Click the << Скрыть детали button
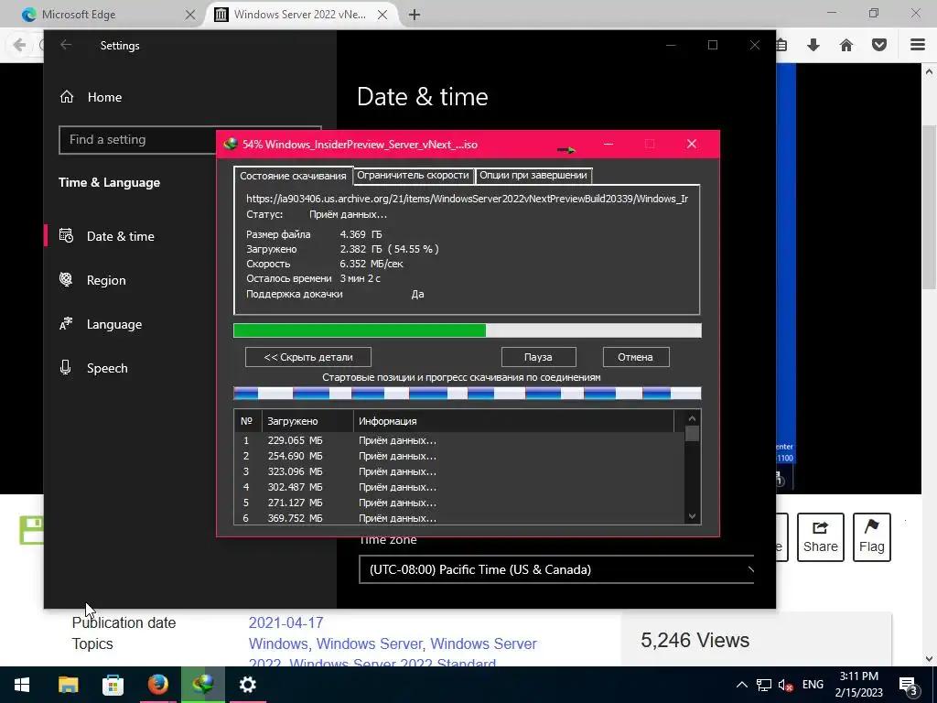937x703 pixels. pos(308,357)
